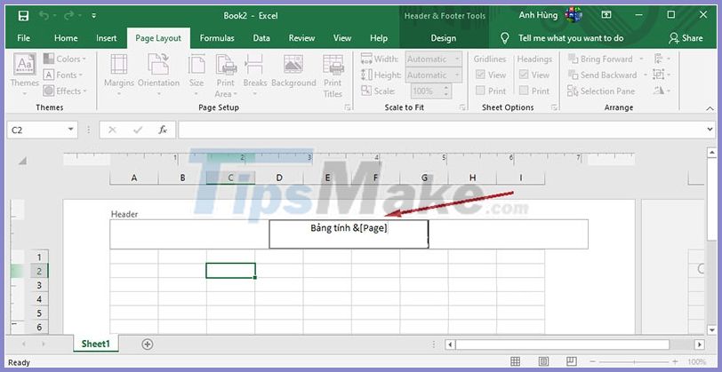Open the page Size menu
Screen dimensions: 722x372
pos(197,75)
